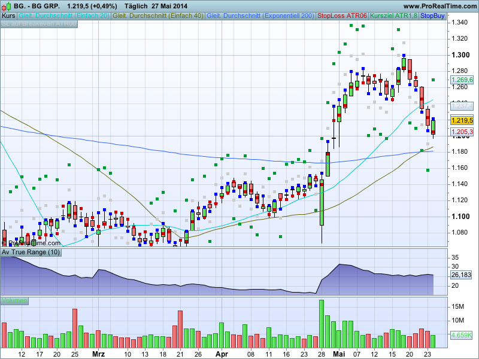This screenshot has width=479, height=359.
Task: Select the Kurs indicator label
Action: pos(8,16)
